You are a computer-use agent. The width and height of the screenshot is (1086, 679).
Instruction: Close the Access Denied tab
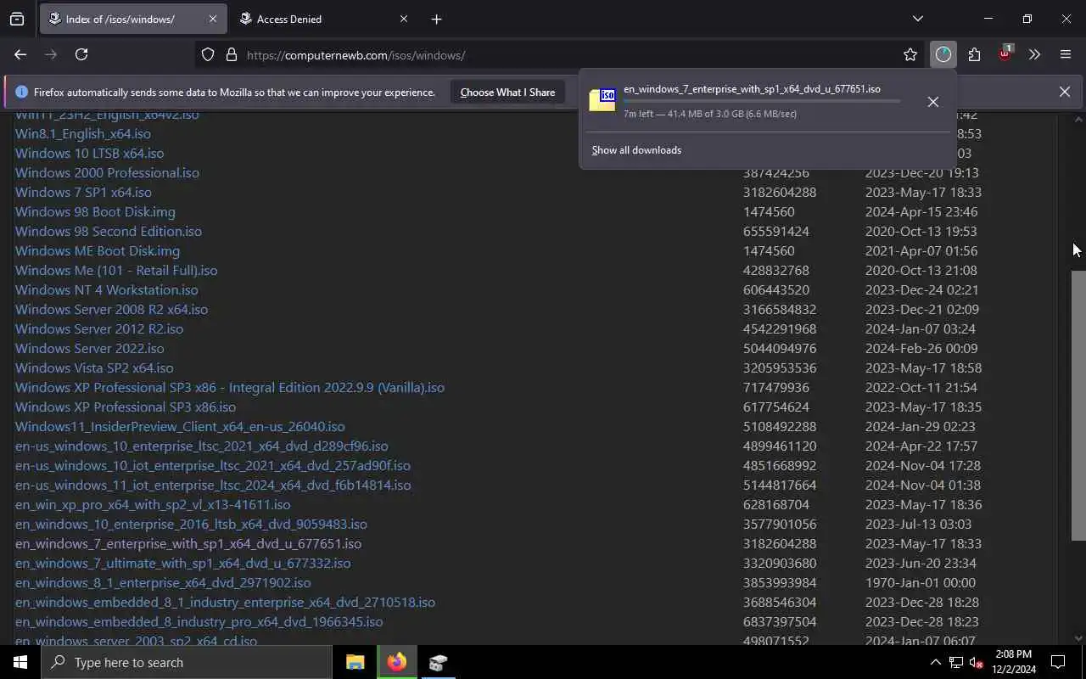[x=404, y=19]
